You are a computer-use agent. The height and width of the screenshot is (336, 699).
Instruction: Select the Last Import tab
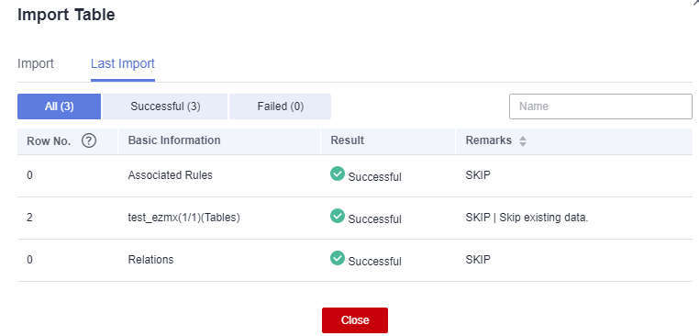[123, 63]
